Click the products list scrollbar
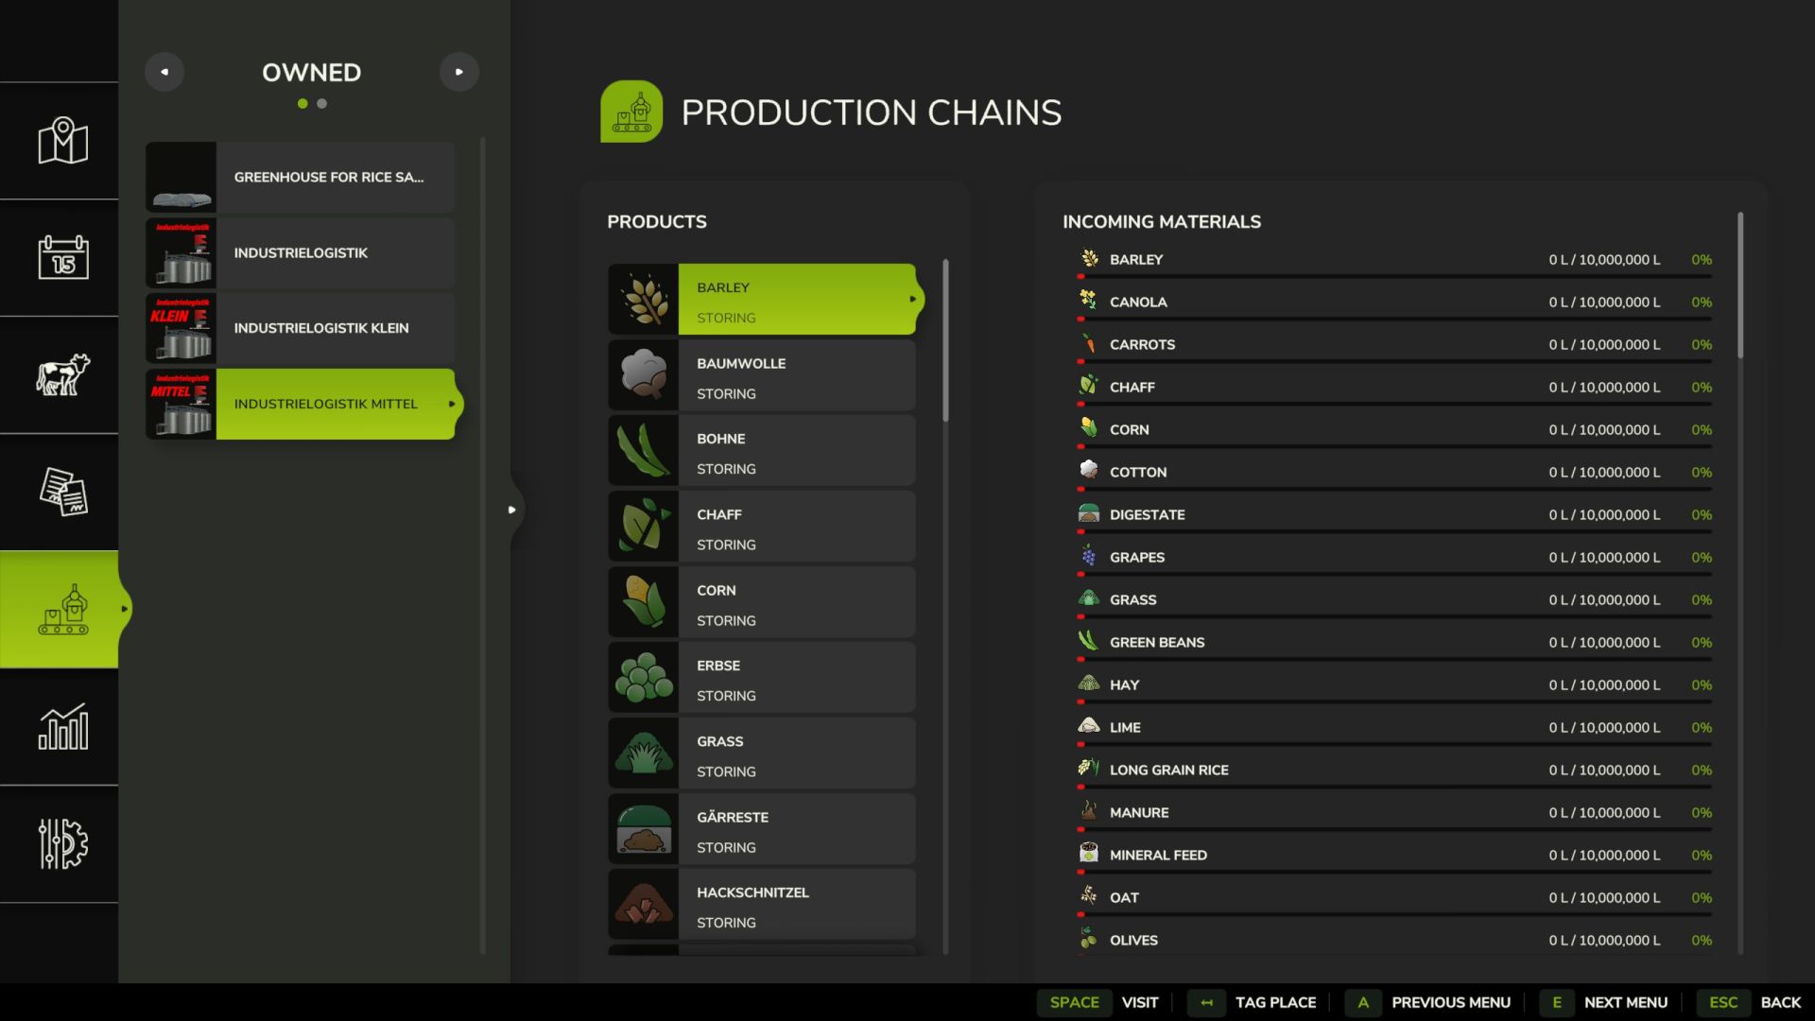This screenshot has height=1021, width=1815. coord(944,340)
